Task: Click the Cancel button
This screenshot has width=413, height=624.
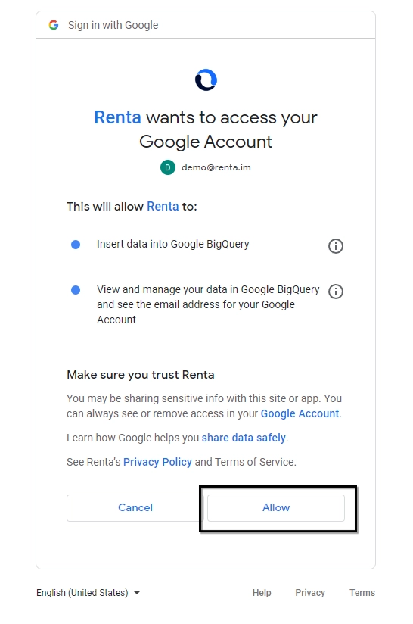Action: [x=135, y=508]
